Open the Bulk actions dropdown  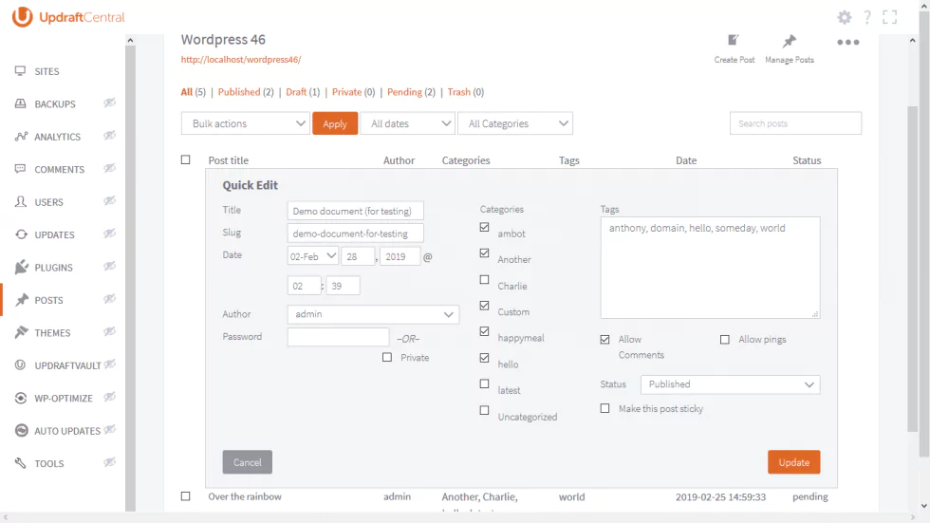(x=245, y=123)
